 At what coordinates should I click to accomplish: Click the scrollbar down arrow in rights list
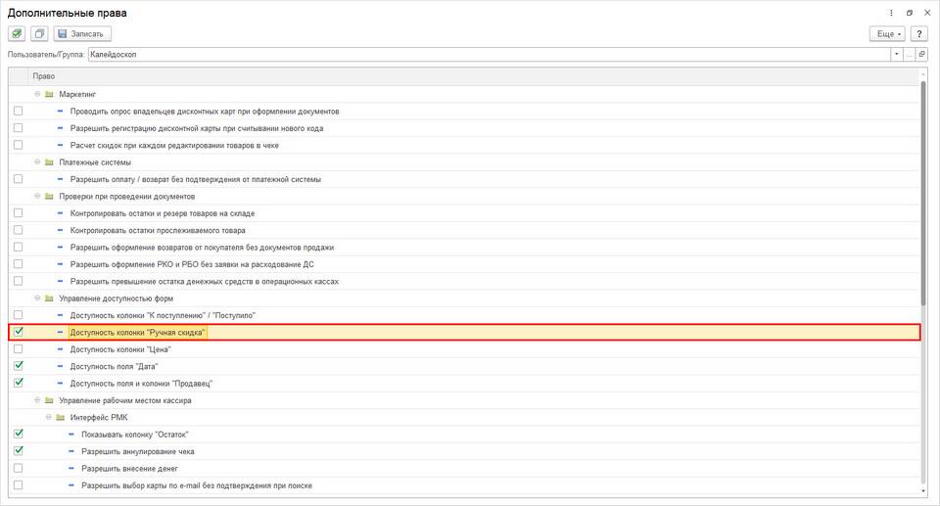(923, 490)
